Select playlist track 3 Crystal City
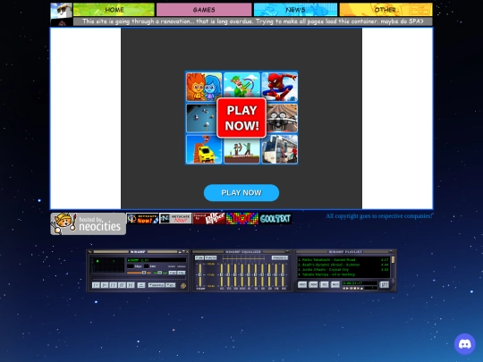This screenshot has height=362, width=483. [343, 269]
